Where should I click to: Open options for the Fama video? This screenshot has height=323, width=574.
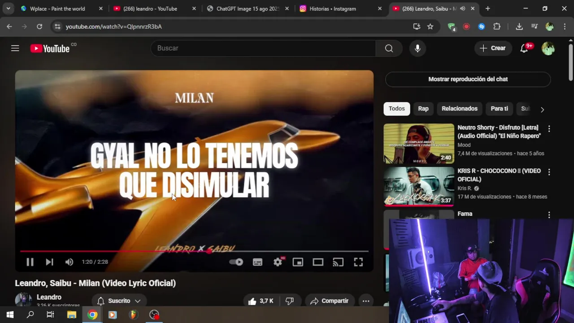coord(549,215)
